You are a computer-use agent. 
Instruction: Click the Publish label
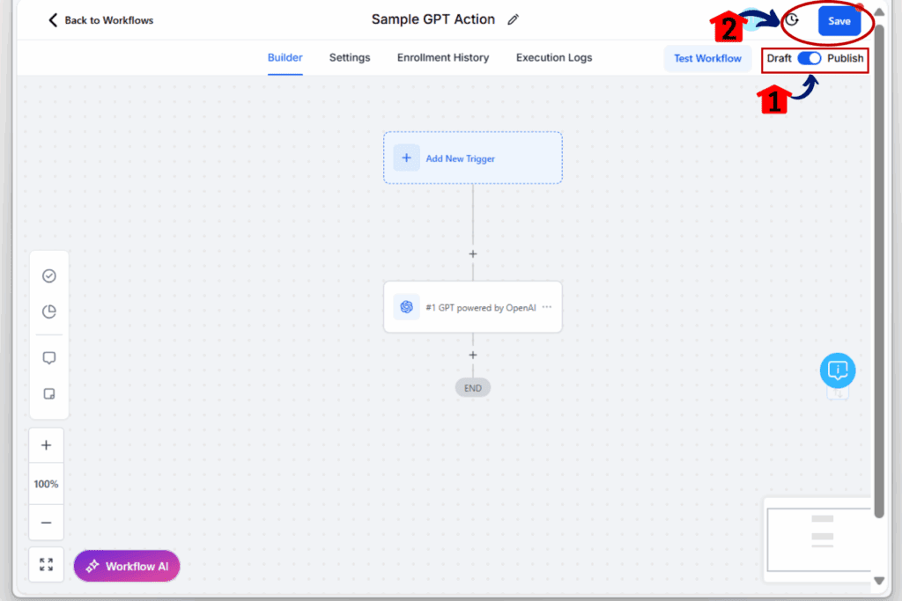pos(845,58)
